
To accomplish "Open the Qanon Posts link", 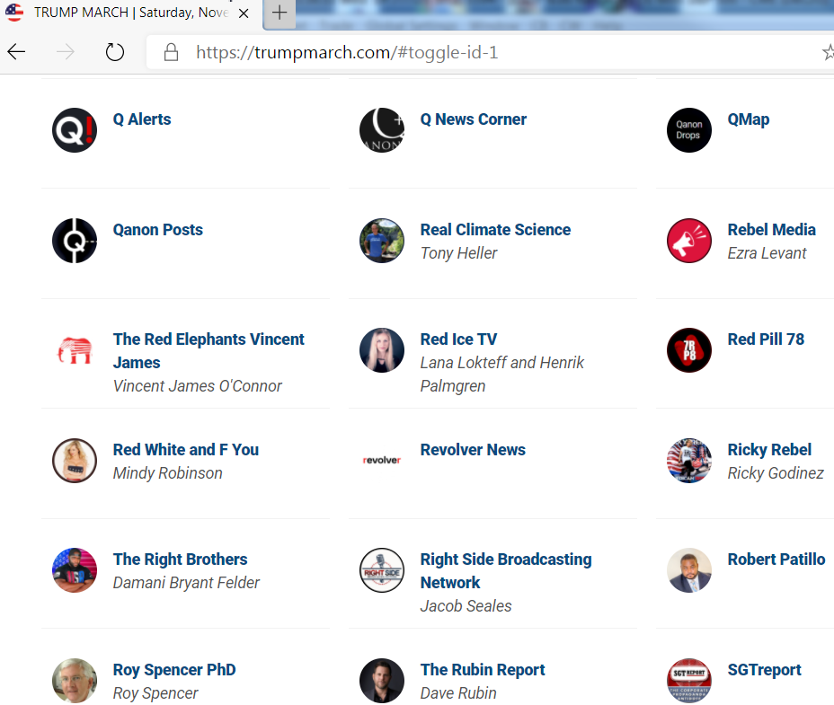I will [x=158, y=230].
